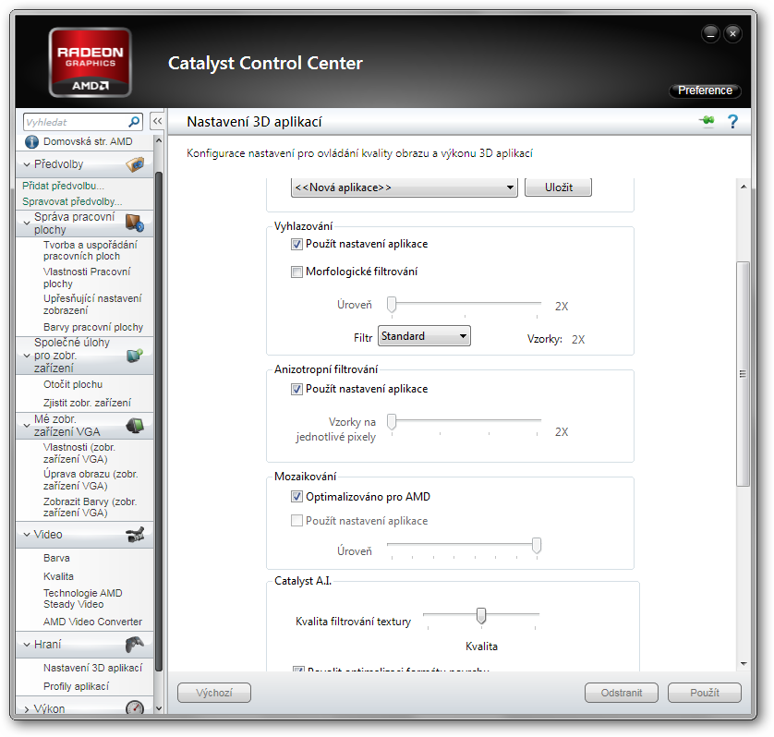Open Profily aplikací in sidebar
This screenshot has width=774, height=737.
[76, 686]
